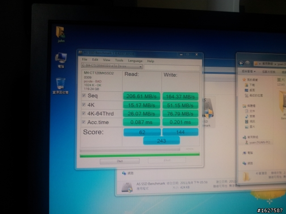Click the gray current-test progress bar
Image resolution: width=286 pixels, height=214 pixels.
pyautogui.click(x=130, y=150)
